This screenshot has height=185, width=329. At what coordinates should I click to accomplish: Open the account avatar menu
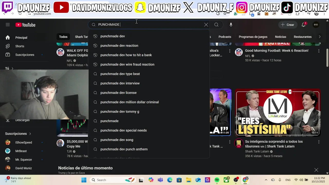[316, 25]
